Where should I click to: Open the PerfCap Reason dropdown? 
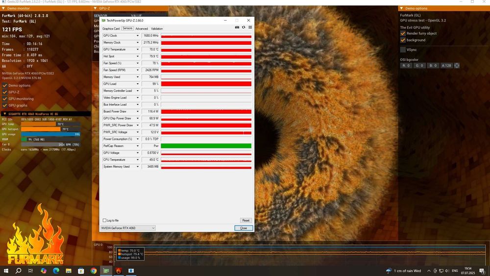[x=138, y=146]
